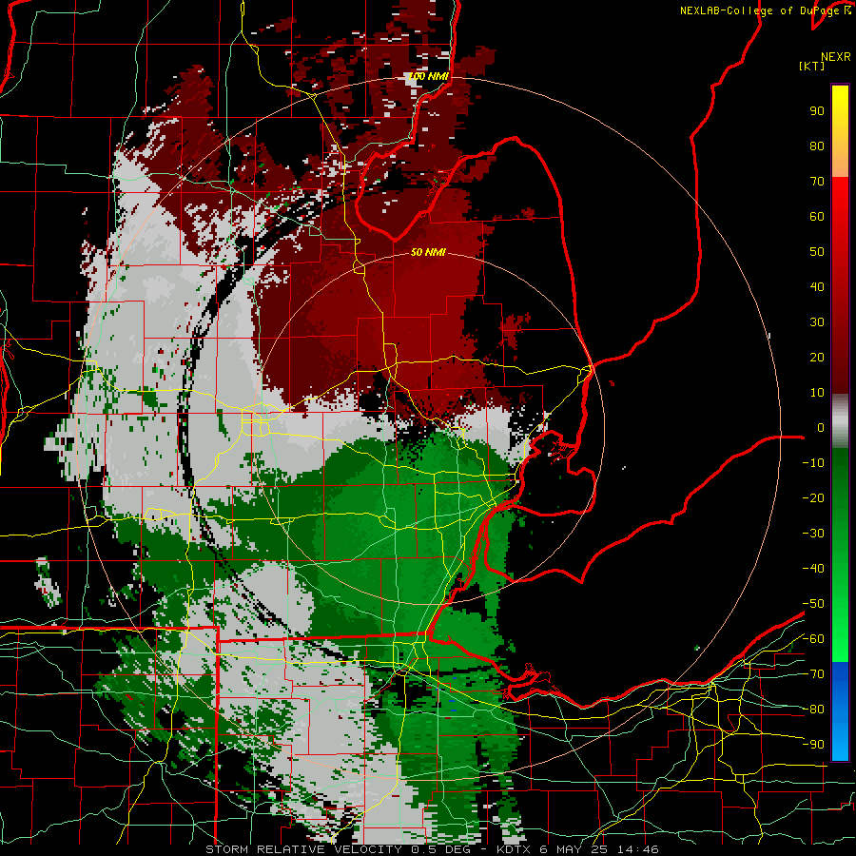The height and width of the screenshot is (856, 856).
Task: Click the gray zero-velocity segment of the color bar
Action: pyautogui.click(x=840, y=421)
